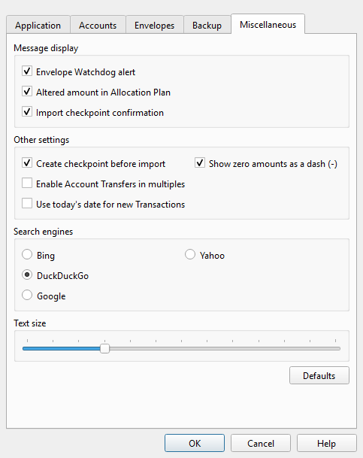
Task: Restore settings with the Defaults button
Action: [x=319, y=375]
